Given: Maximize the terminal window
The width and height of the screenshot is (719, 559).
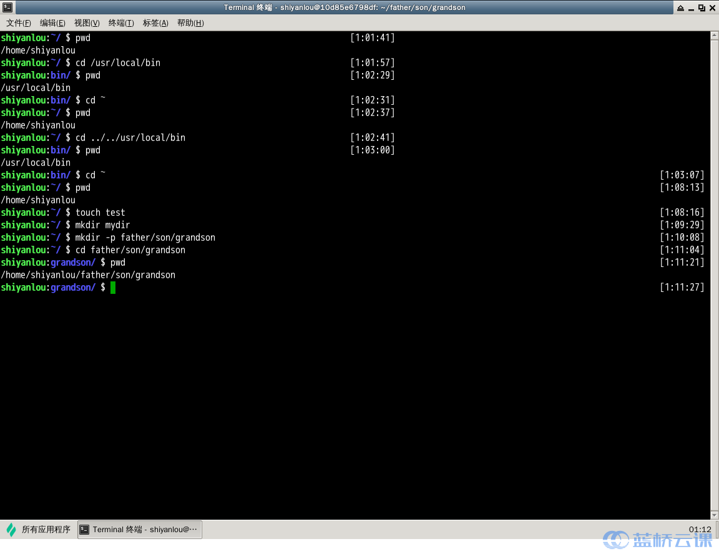Looking at the screenshot, I should [x=702, y=7].
